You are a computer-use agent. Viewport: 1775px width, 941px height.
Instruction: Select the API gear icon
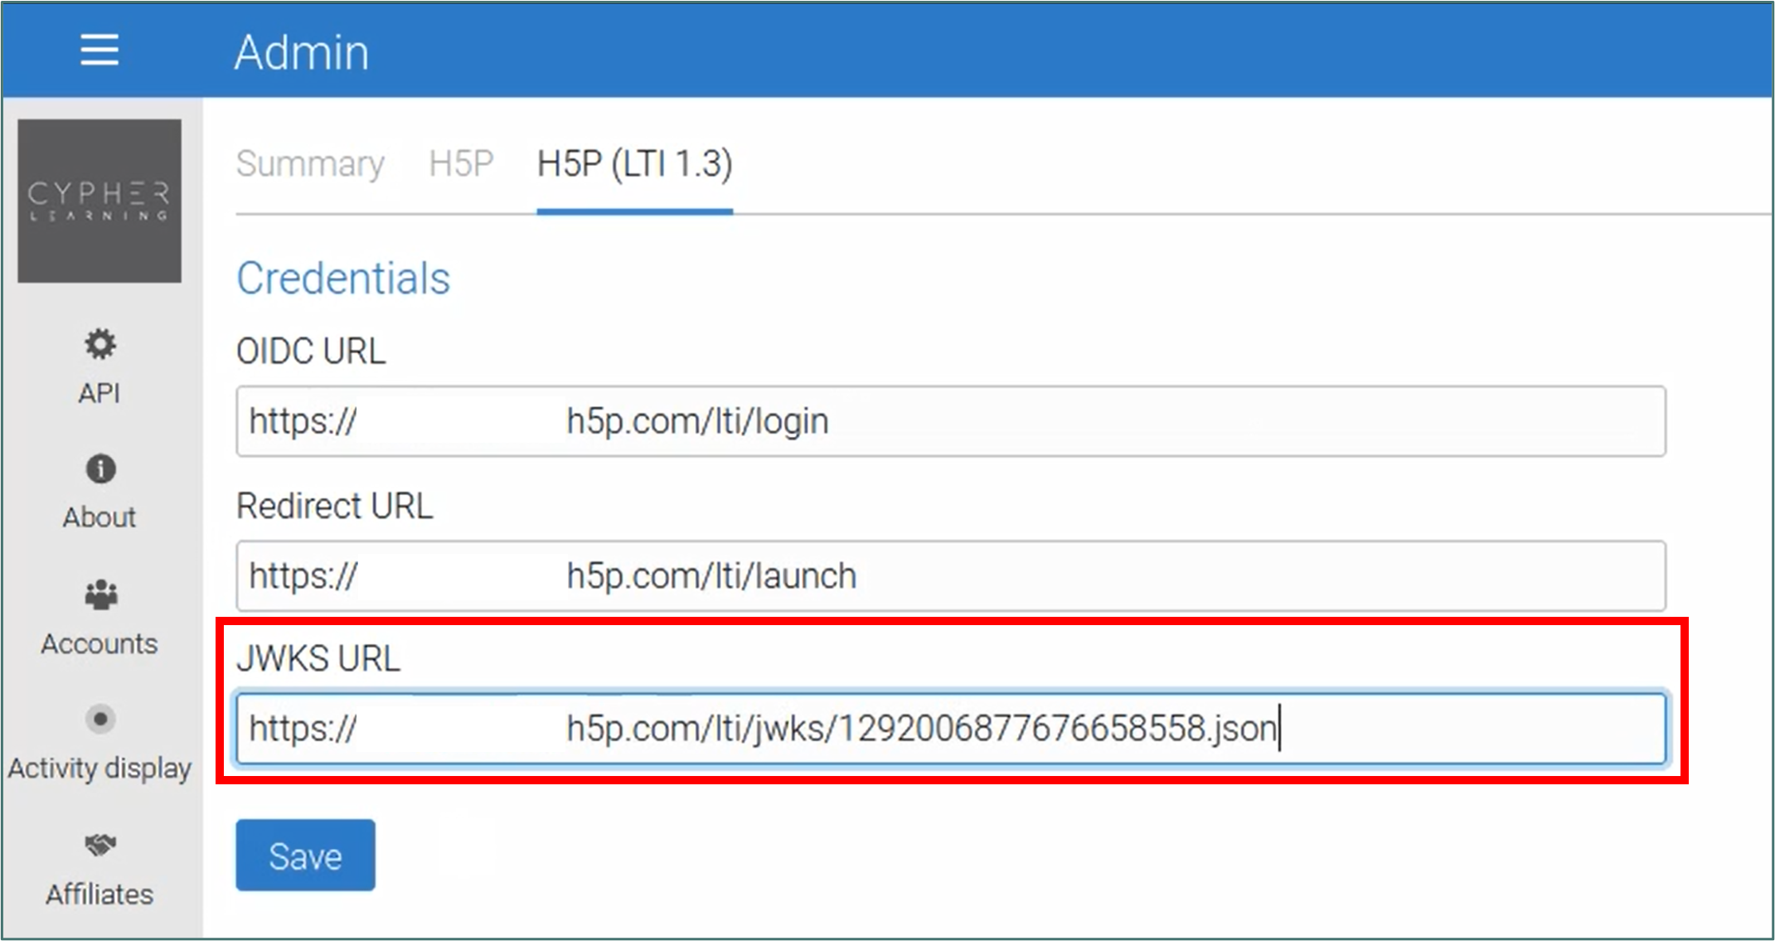click(99, 344)
